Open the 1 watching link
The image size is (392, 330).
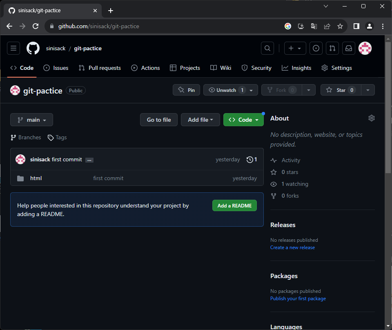[x=290, y=184]
